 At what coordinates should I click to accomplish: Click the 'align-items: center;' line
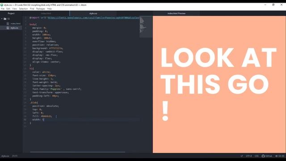point(46,62)
